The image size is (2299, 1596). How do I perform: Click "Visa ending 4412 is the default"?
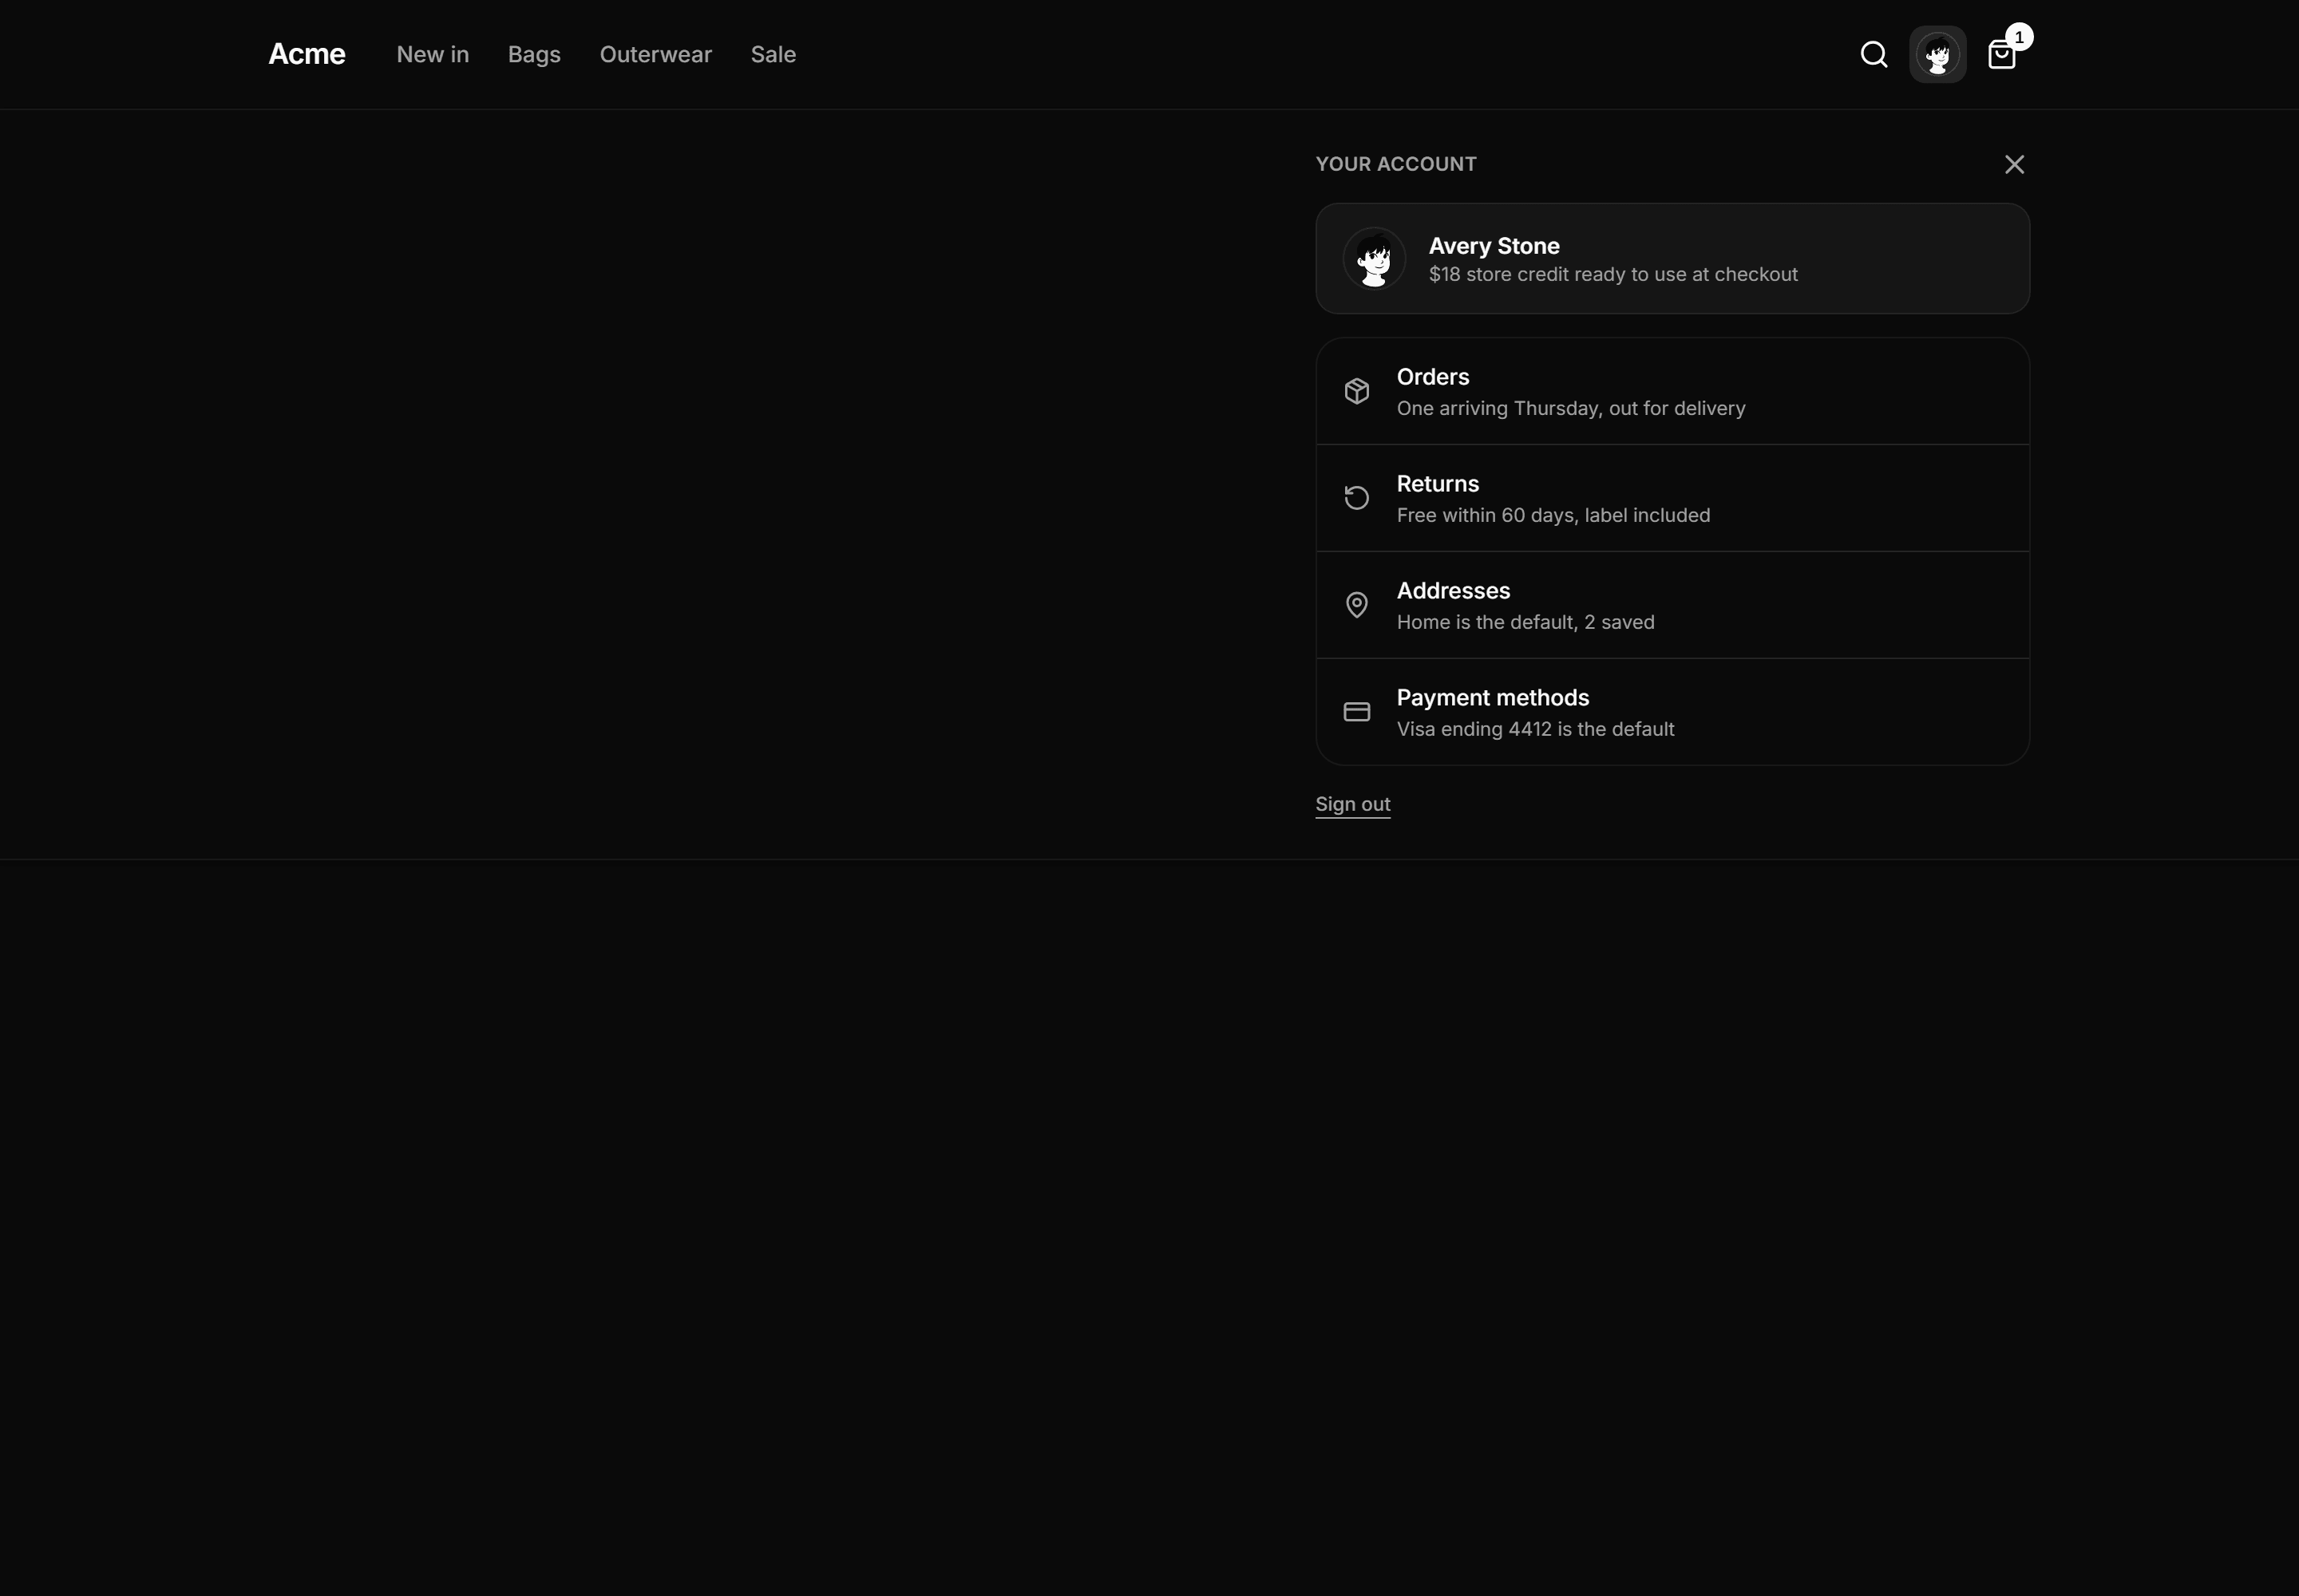pos(1536,729)
